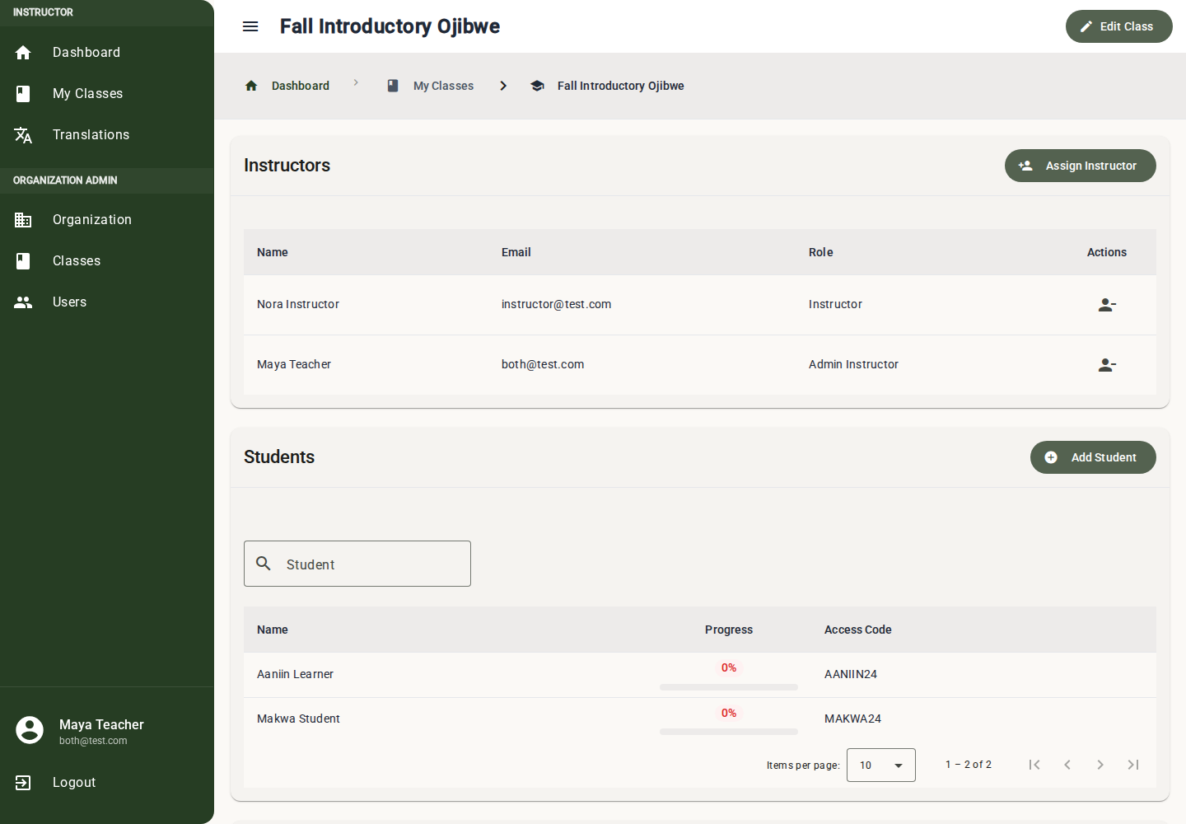The image size is (1186, 824).
Task: Click the graduation cap icon in breadcrumb
Action: click(537, 86)
